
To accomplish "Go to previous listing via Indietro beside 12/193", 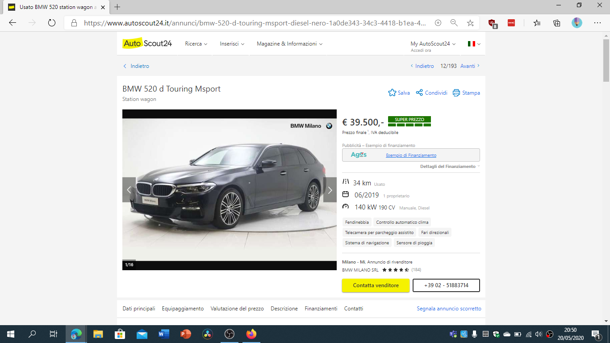I will pyautogui.click(x=422, y=66).
